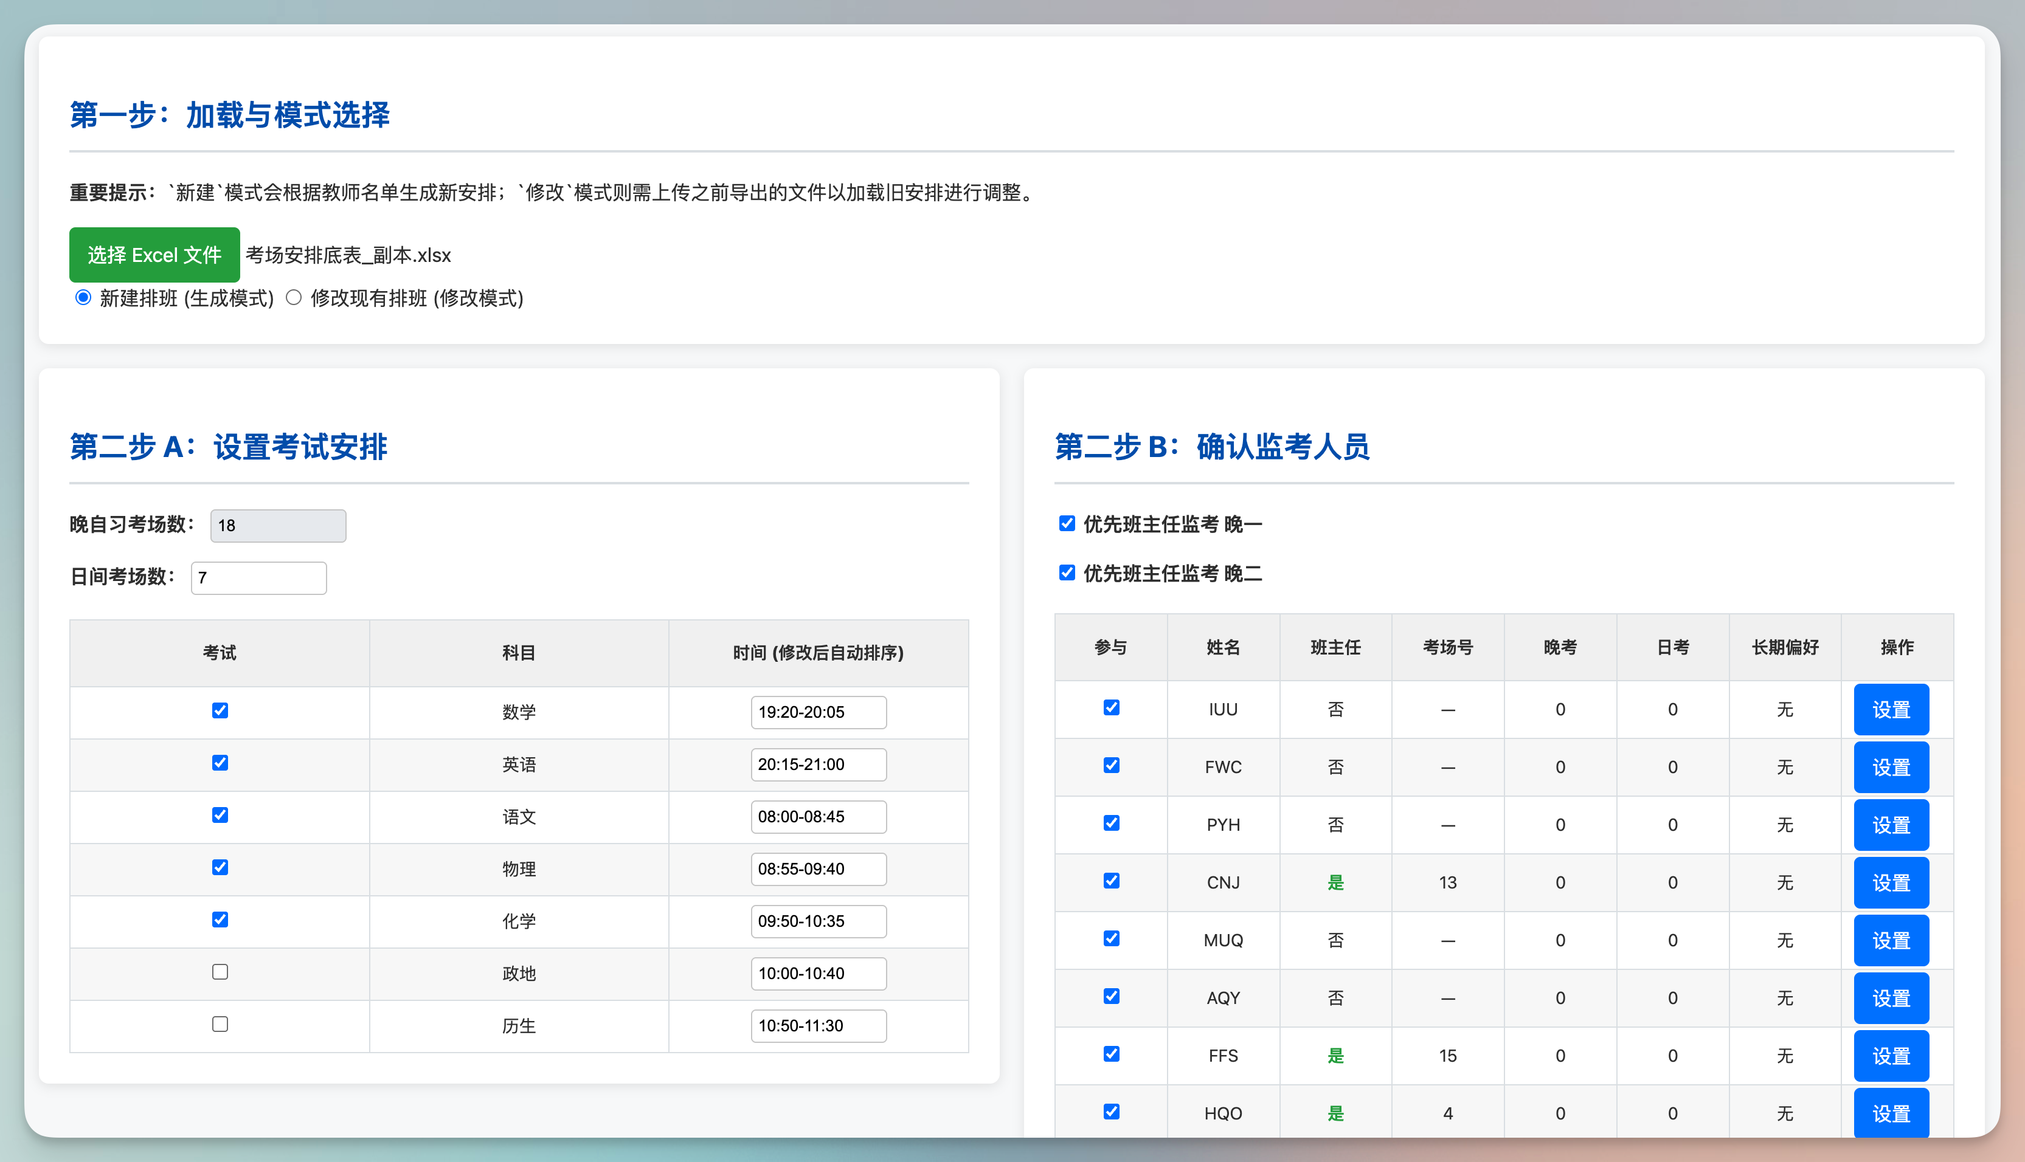Click 设置 button for teacher IUU
2025x1162 pixels.
click(1890, 709)
